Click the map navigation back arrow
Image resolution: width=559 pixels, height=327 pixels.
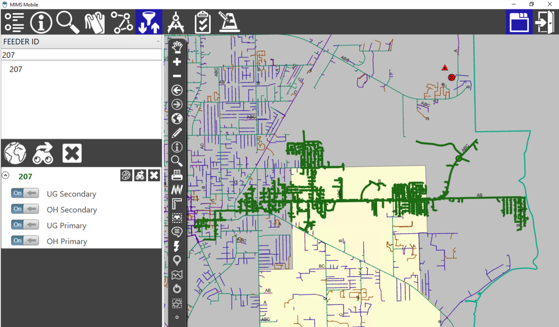177,90
